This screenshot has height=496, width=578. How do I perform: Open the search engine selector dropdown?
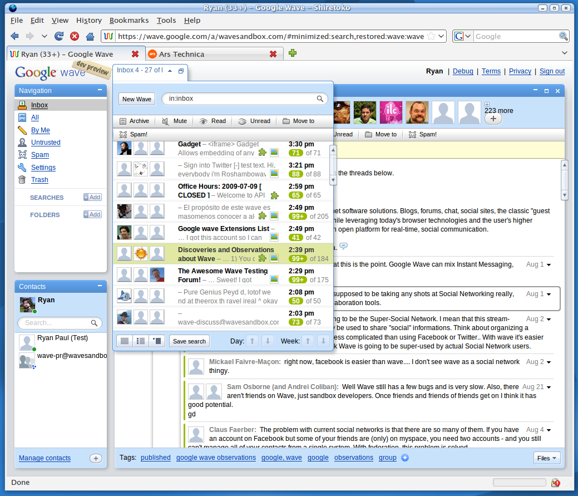pos(463,36)
